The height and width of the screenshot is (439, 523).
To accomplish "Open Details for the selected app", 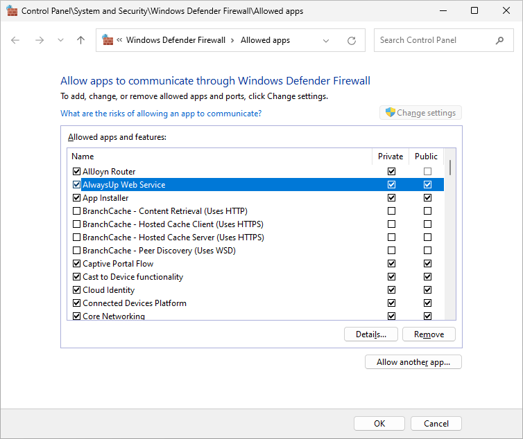I will (371, 334).
